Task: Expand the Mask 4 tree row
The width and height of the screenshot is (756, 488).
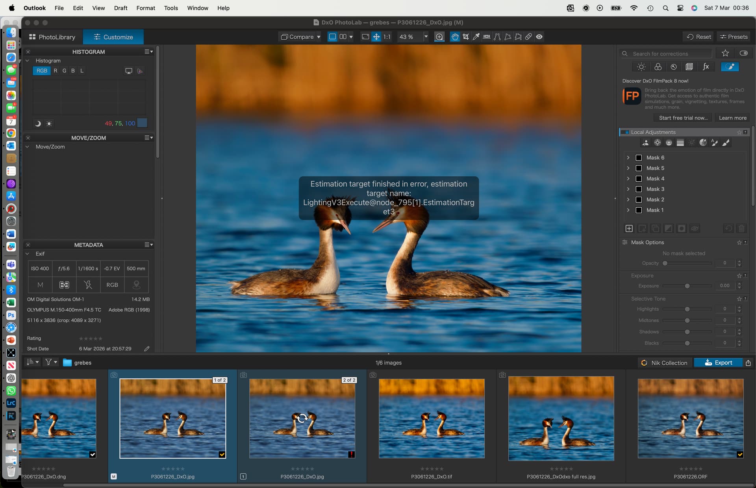Action: tap(628, 179)
